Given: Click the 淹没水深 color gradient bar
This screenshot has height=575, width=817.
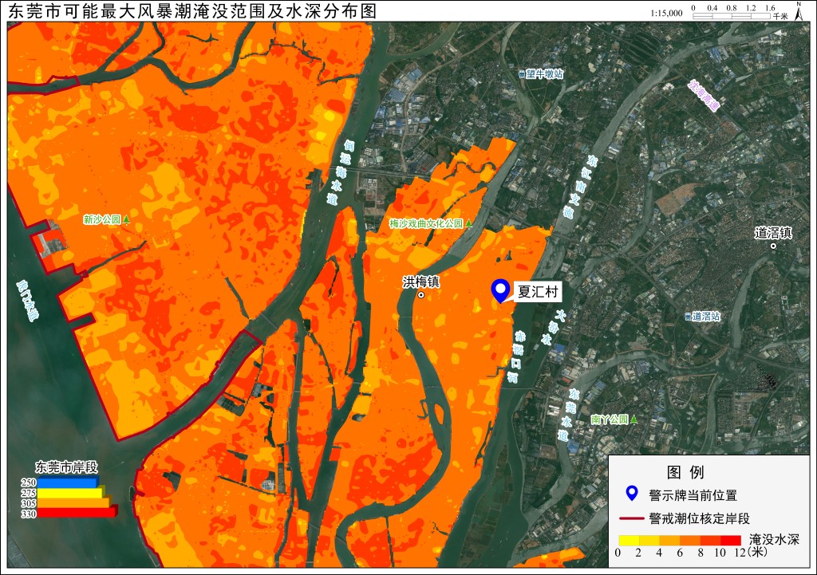Looking at the screenshot, I should pyautogui.click(x=680, y=540).
